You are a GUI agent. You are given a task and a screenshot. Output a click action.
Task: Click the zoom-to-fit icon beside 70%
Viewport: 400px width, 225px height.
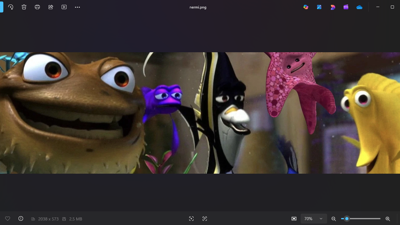(294, 219)
